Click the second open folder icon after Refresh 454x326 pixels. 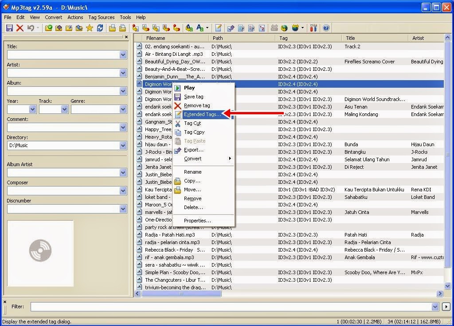[x=122, y=28]
